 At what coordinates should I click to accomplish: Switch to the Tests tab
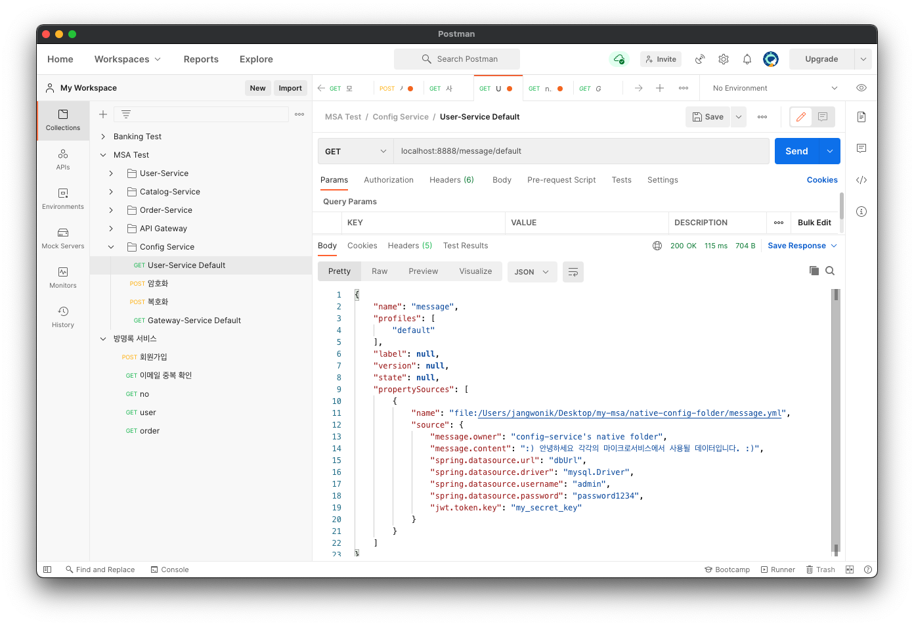click(621, 180)
